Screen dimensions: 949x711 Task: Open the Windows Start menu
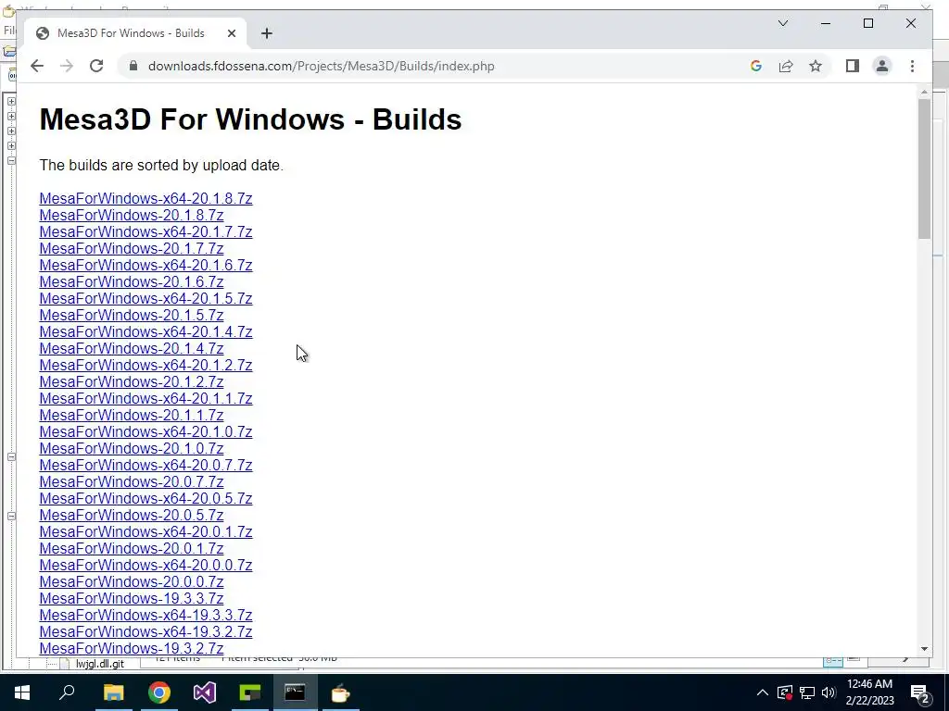point(22,692)
